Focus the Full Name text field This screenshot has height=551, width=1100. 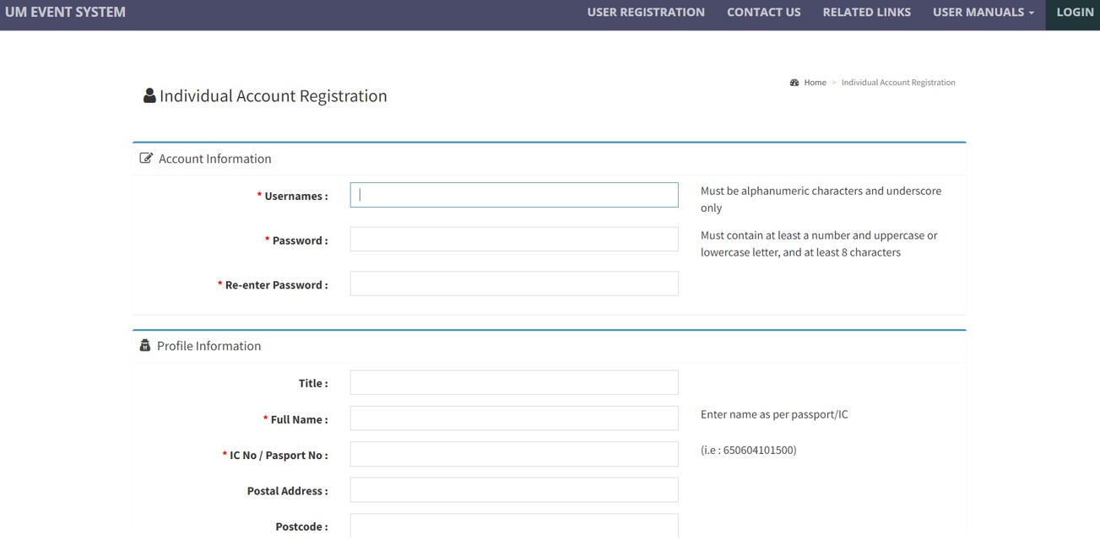click(513, 419)
